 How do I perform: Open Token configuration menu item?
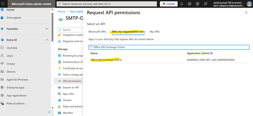click(73, 75)
